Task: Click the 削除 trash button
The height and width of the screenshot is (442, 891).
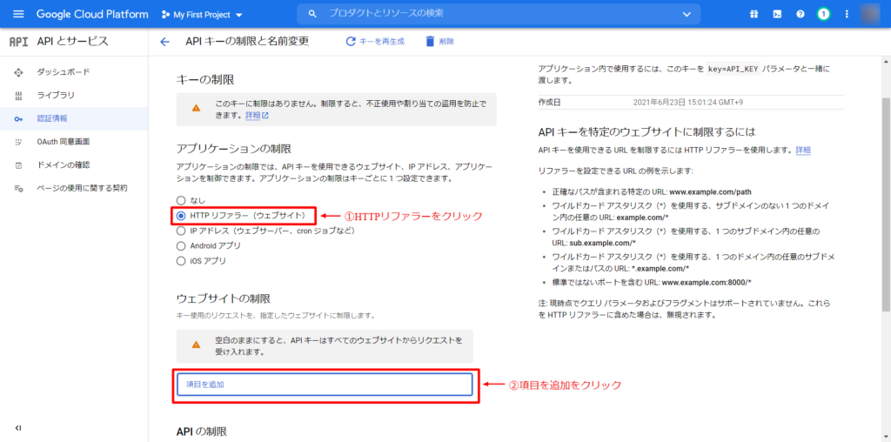Action: coord(439,42)
